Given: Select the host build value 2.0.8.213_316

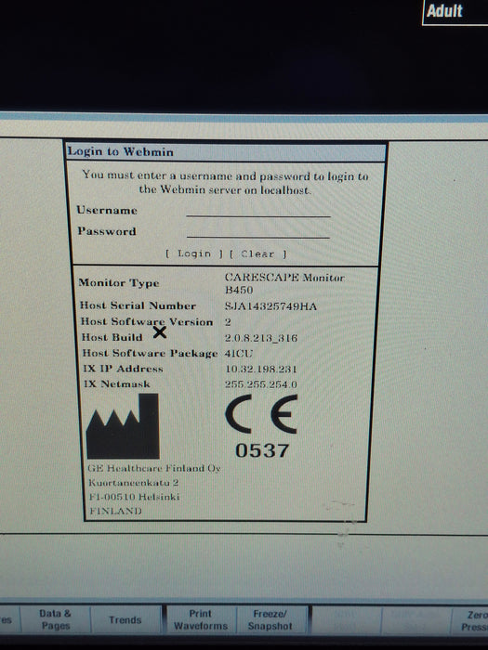Looking at the screenshot, I should (x=261, y=338).
